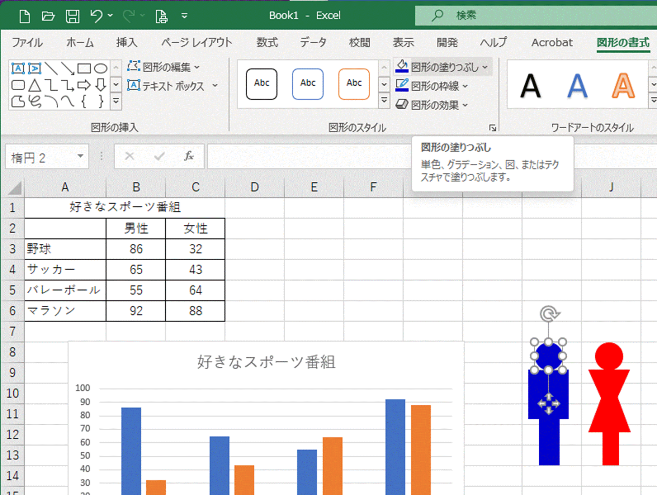This screenshot has width=657, height=495.
Task: Select the rounded rectangle shape
Action: (18, 85)
